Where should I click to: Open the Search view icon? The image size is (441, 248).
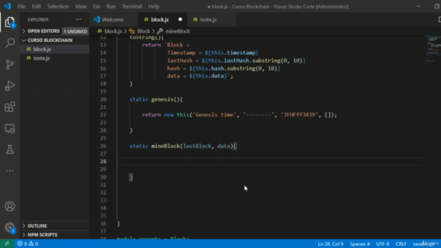pyautogui.click(x=10, y=43)
